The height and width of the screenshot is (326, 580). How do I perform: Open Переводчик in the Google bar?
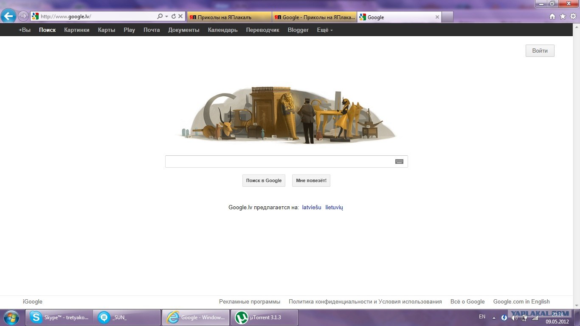(x=263, y=30)
